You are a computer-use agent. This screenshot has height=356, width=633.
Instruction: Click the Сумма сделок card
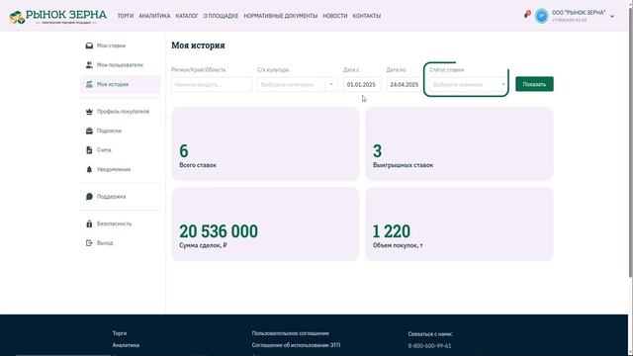point(265,224)
